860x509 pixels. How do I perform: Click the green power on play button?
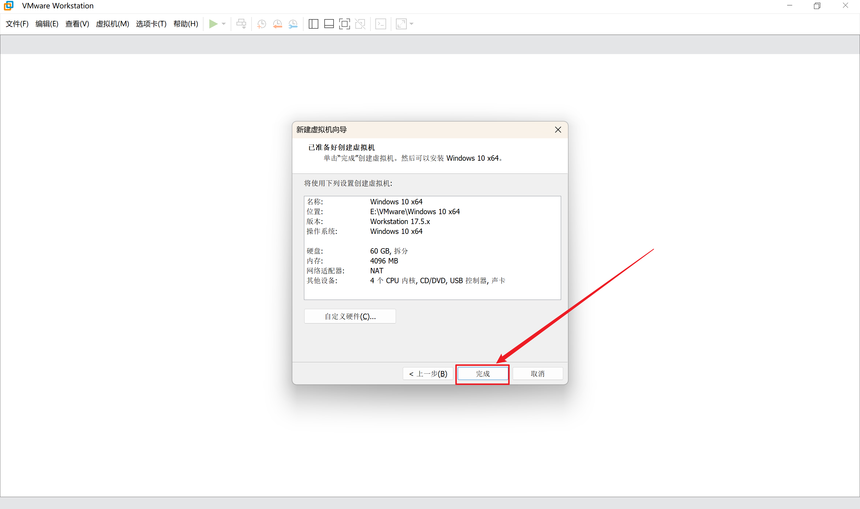coord(213,24)
